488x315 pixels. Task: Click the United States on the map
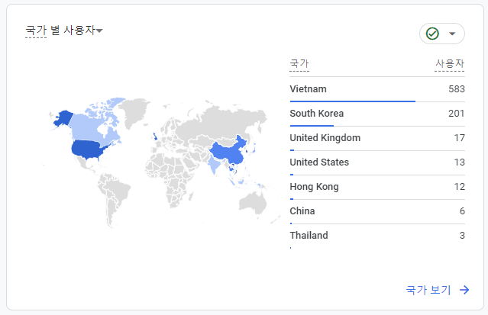pos(89,149)
